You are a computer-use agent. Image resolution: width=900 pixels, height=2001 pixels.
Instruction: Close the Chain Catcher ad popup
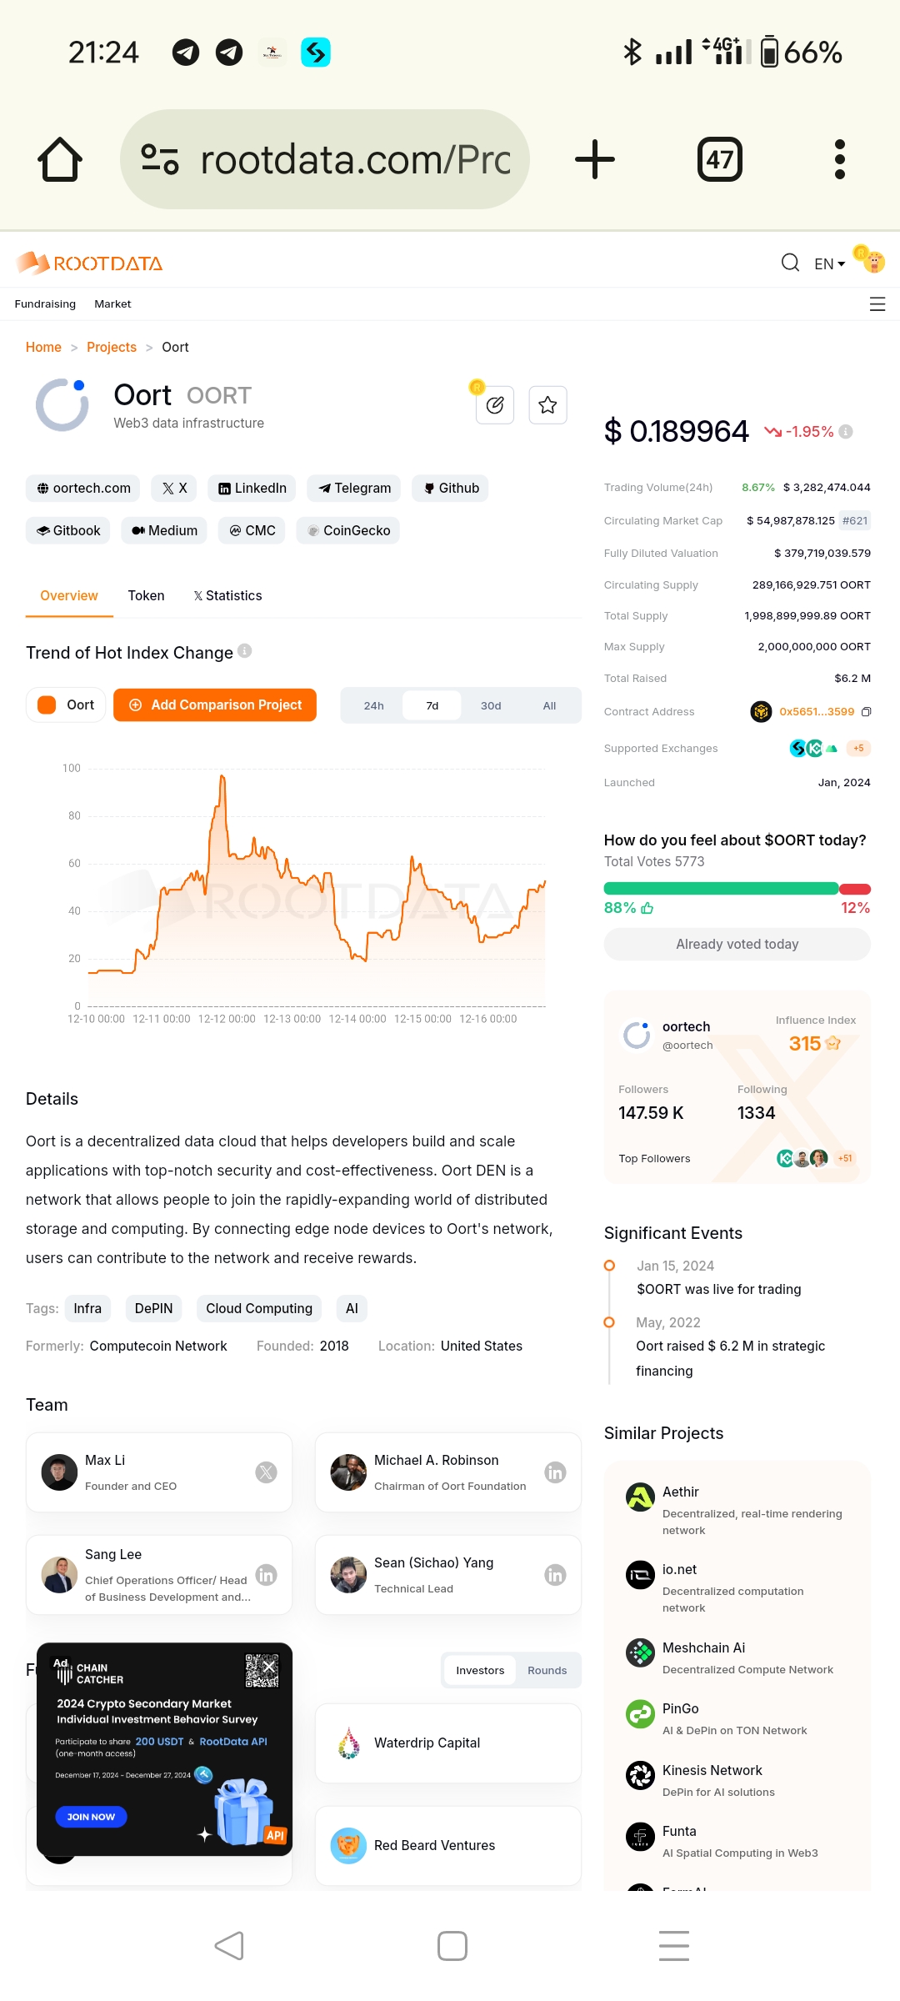pos(269,1667)
